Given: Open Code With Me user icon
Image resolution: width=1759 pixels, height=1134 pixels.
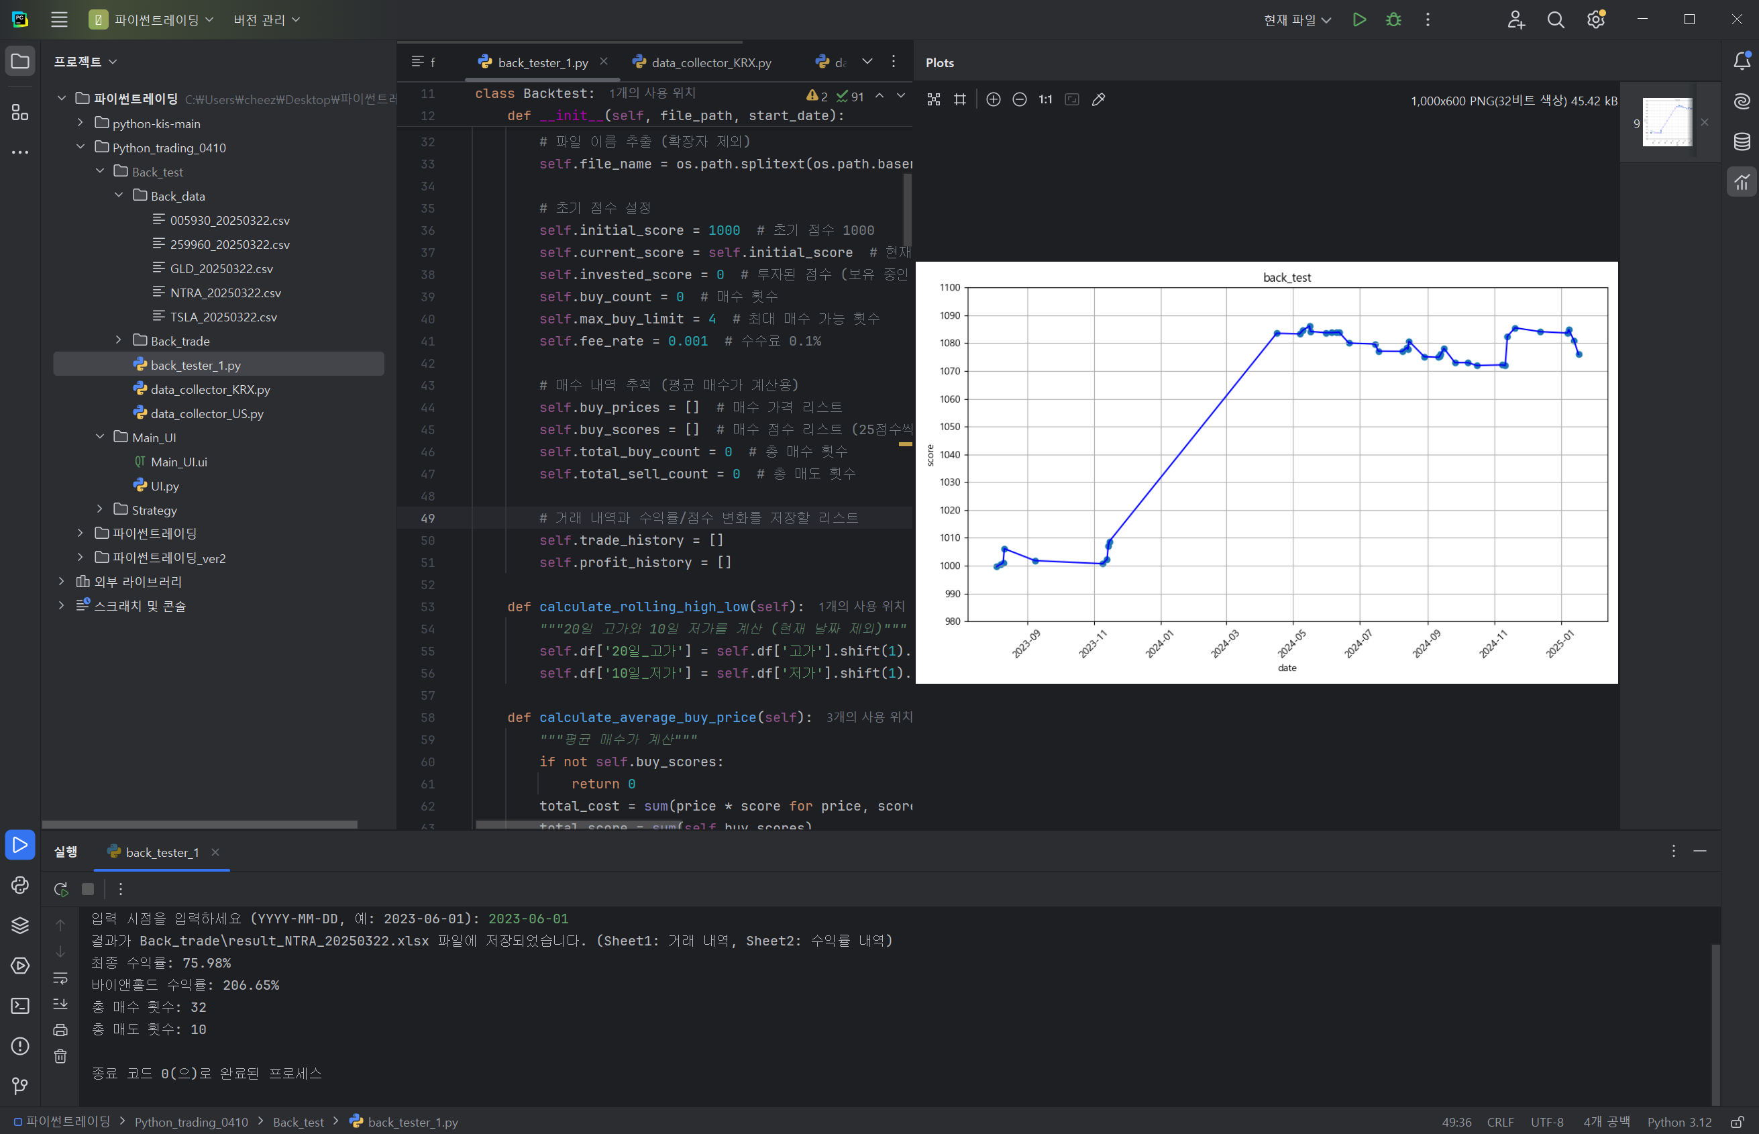Looking at the screenshot, I should [x=1515, y=20].
